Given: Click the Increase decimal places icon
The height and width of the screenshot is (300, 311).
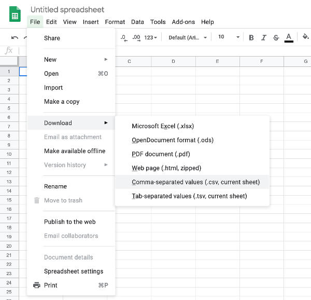Looking at the screenshot, I should click(x=136, y=38).
